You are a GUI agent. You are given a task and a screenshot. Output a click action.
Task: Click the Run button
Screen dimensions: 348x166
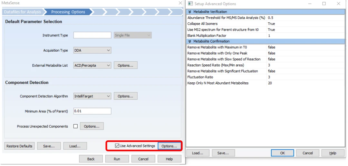coord(117,159)
